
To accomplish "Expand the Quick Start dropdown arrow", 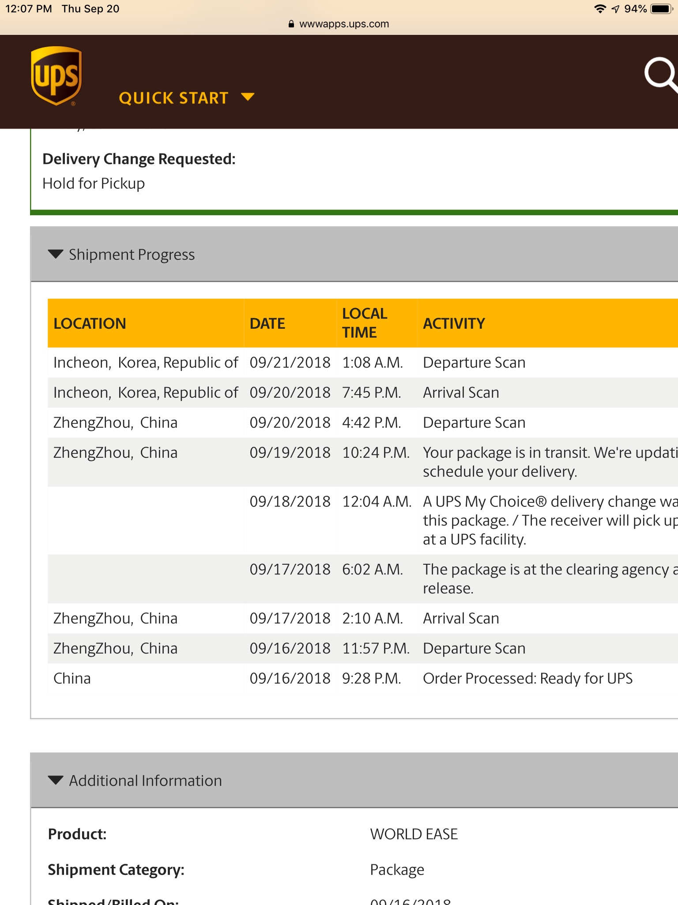I will pos(248,97).
